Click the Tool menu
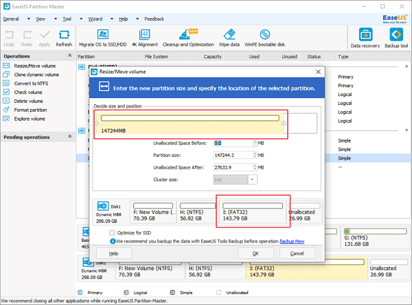This screenshot has width=412, height=305. (67, 19)
